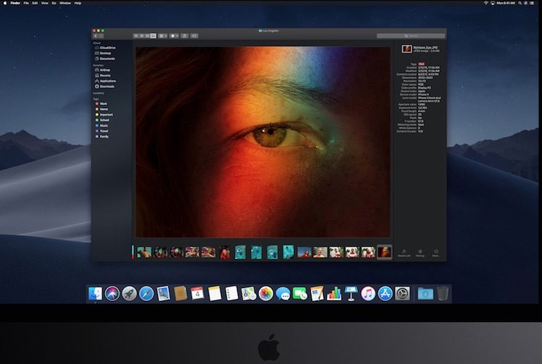Select Downloads in the Finder sidebar
This screenshot has height=364, width=542.
coord(107,86)
